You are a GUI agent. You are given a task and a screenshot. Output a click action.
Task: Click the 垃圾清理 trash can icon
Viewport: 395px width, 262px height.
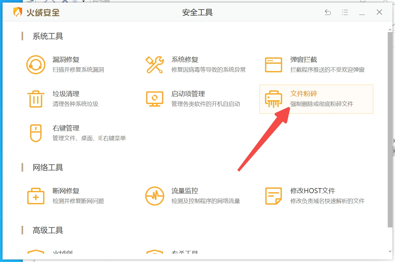pyautogui.click(x=36, y=99)
